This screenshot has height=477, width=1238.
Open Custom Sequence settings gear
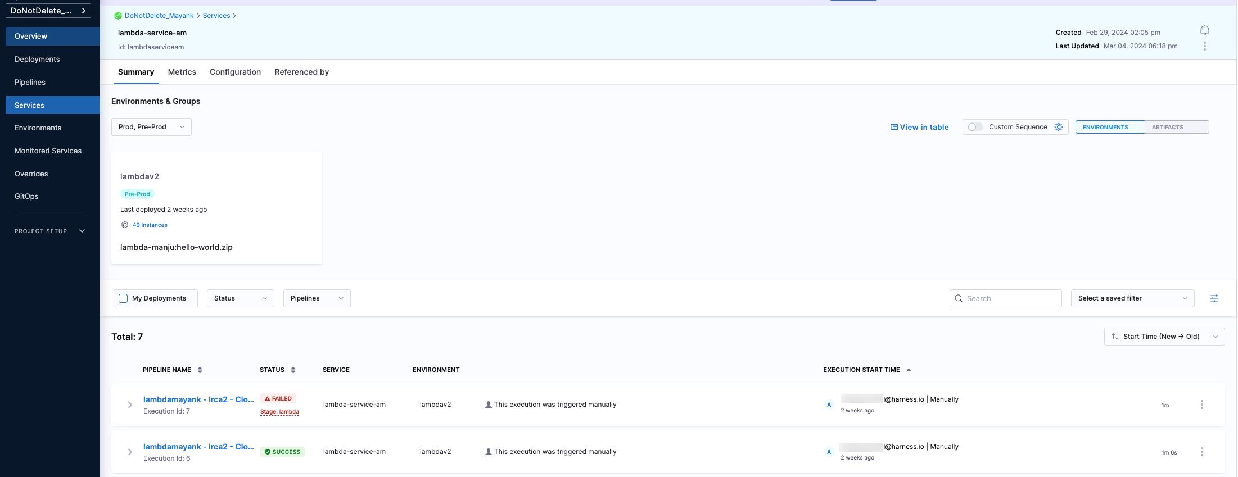1059,127
